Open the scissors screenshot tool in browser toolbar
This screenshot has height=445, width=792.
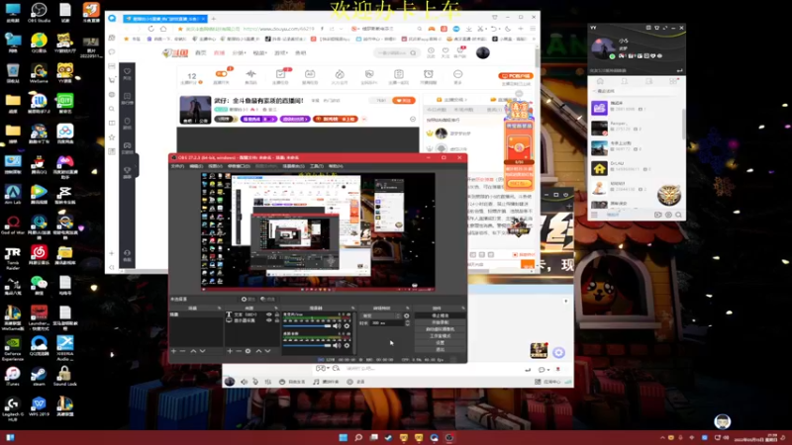[480, 29]
